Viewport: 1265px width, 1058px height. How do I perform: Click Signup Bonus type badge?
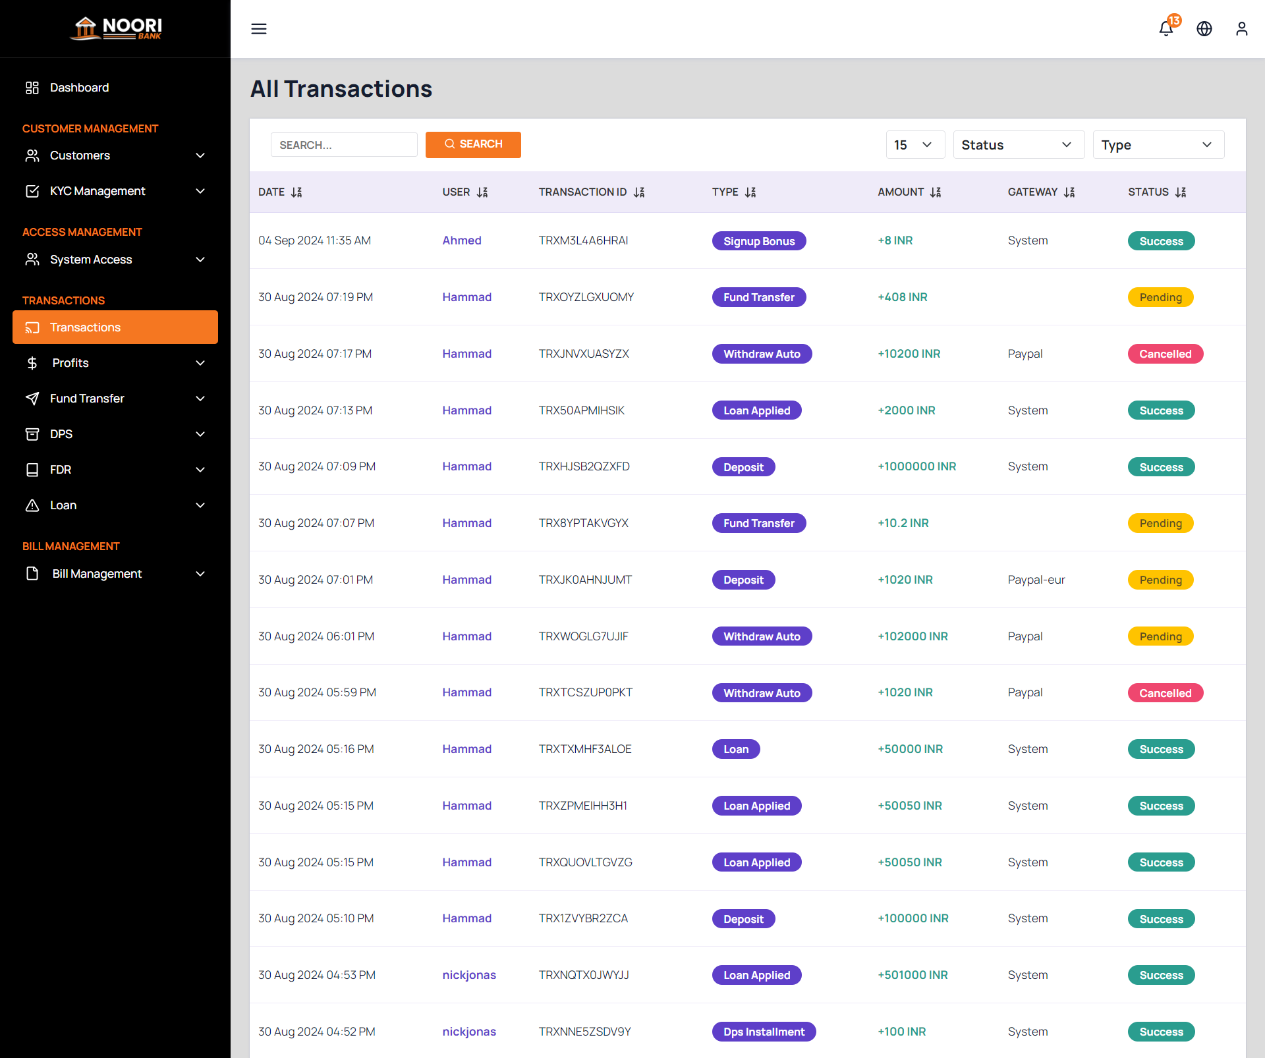point(759,241)
